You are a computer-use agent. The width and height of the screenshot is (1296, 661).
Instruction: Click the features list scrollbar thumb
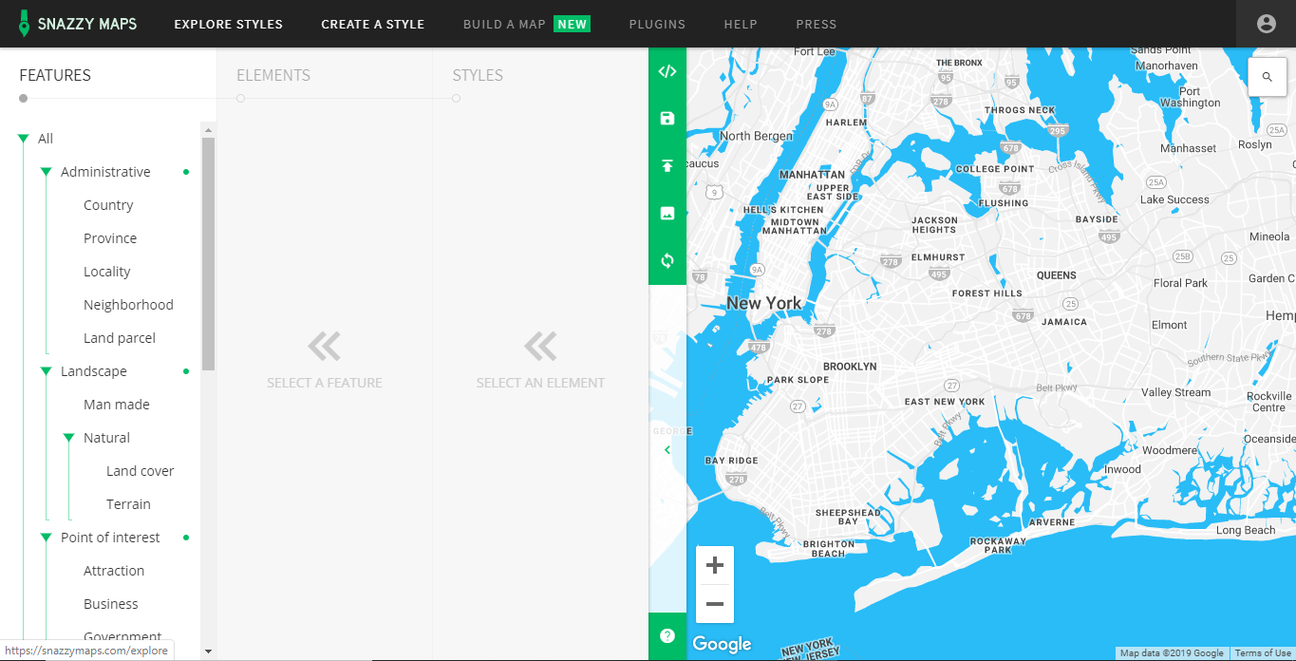click(x=209, y=254)
